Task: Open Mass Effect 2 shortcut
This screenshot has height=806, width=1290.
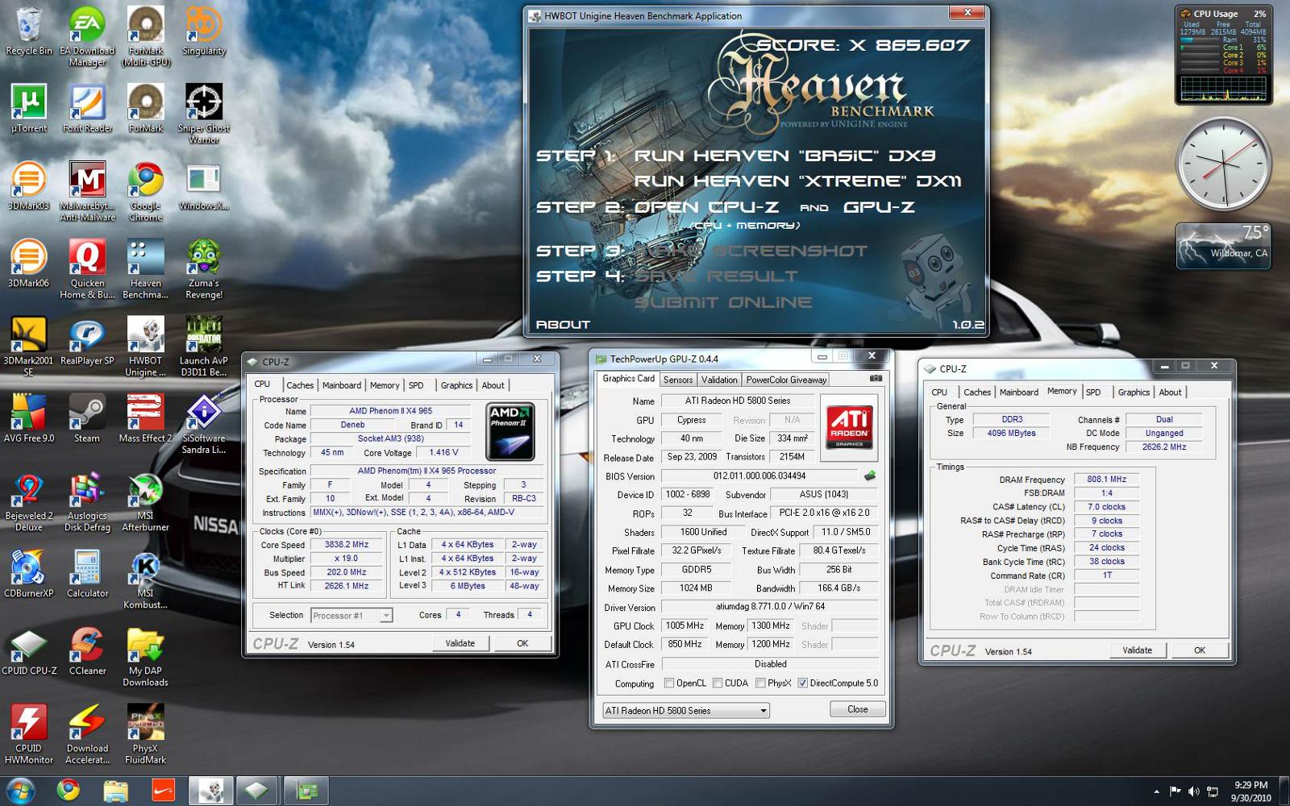Action: (146, 418)
